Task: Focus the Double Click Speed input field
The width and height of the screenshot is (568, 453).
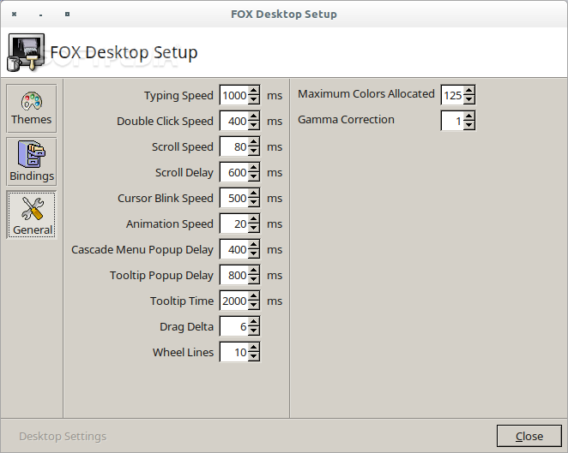Action: click(x=234, y=121)
